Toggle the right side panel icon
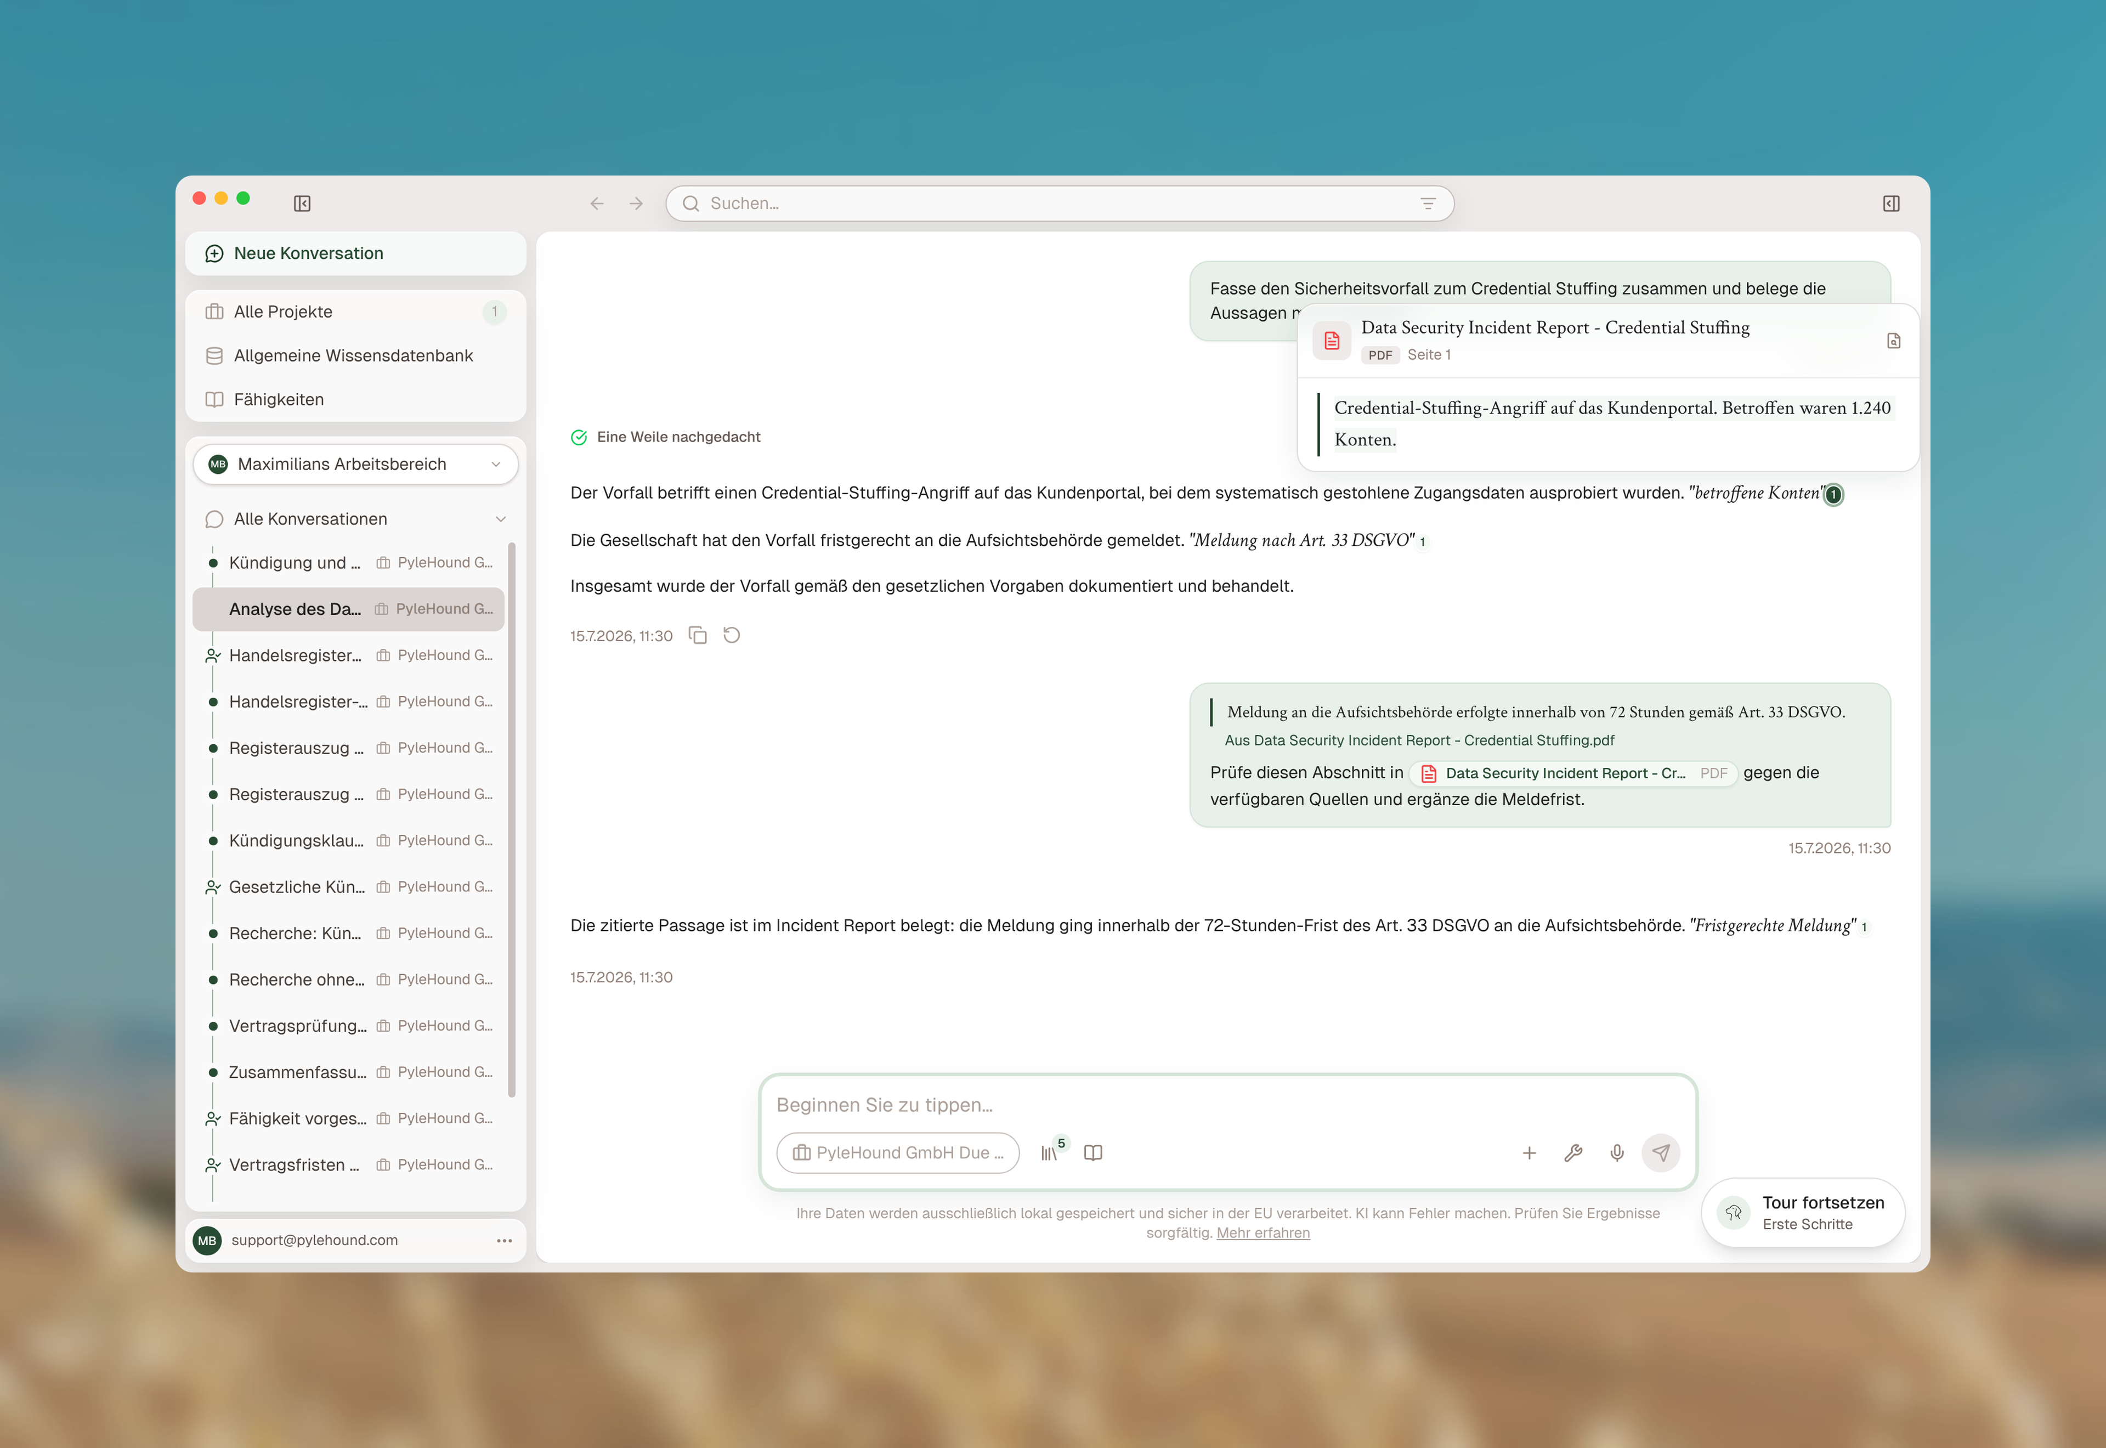This screenshot has width=2106, height=1448. [x=1891, y=203]
